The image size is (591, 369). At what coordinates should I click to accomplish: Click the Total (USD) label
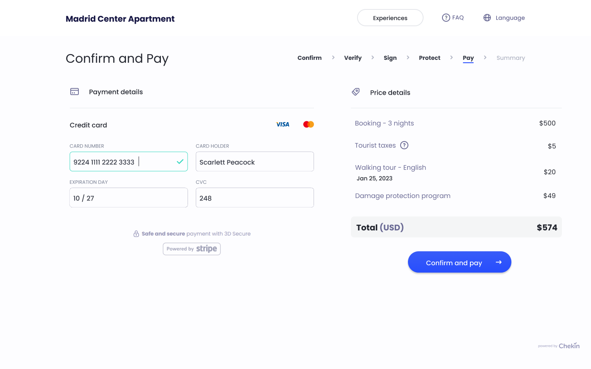(x=380, y=228)
